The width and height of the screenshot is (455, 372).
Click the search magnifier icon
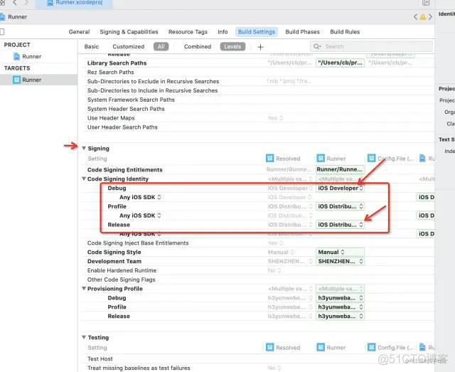[317, 46]
